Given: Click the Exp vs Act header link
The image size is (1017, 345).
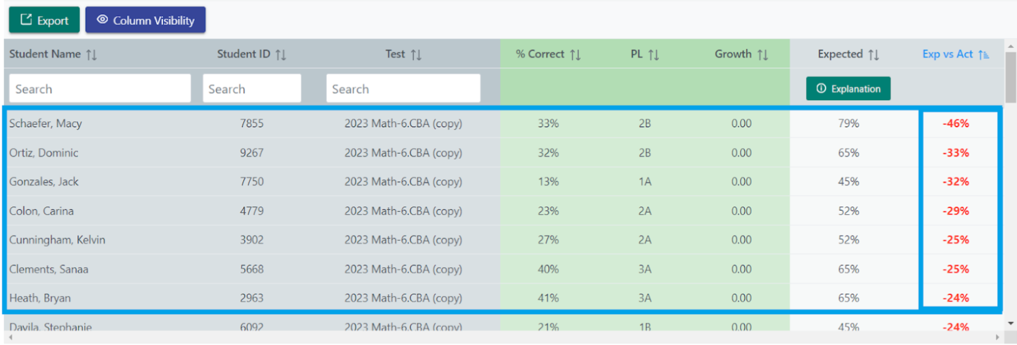Looking at the screenshot, I should (x=948, y=54).
